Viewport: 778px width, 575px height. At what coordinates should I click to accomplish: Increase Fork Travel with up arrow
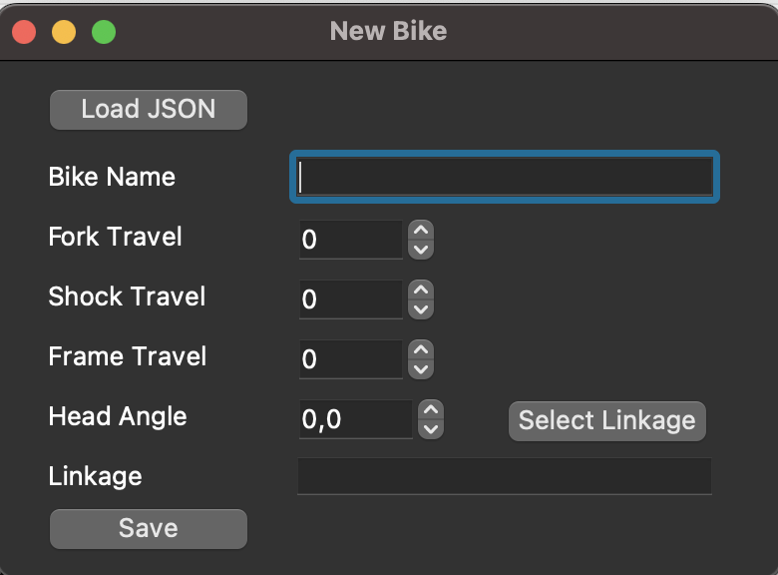click(x=422, y=231)
